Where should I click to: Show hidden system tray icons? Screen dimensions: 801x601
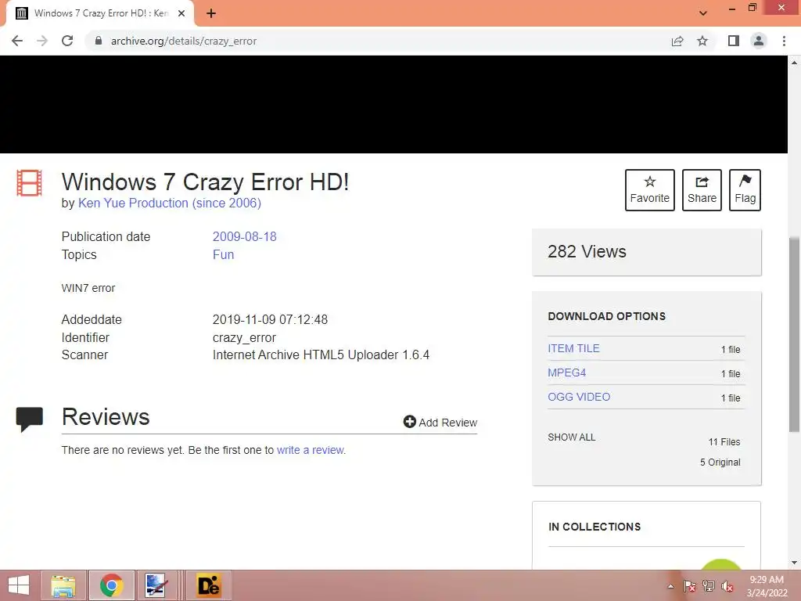[670, 586]
